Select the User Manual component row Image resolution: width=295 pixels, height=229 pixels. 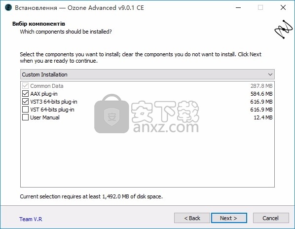[x=147, y=117]
